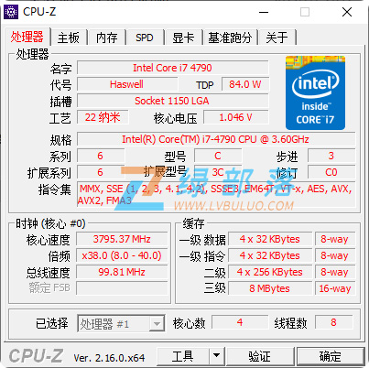Click the processor name field Intel Core i7 4790

click(173, 68)
